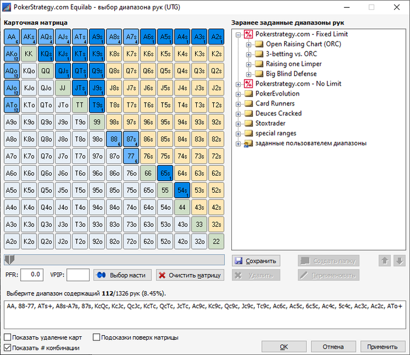Screen dimensions: 410x355
Task: Expand the Deuces Cracked folder
Action: 238,114
